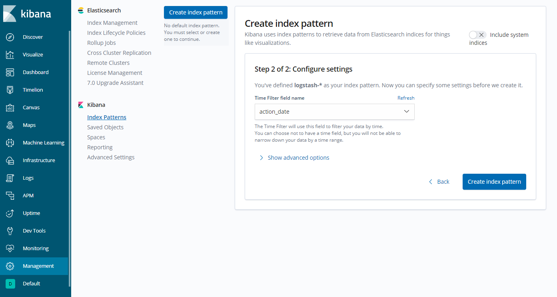Screen dimensions: 557x297
Task: Open Reporting page
Action: (x=100, y=147)
